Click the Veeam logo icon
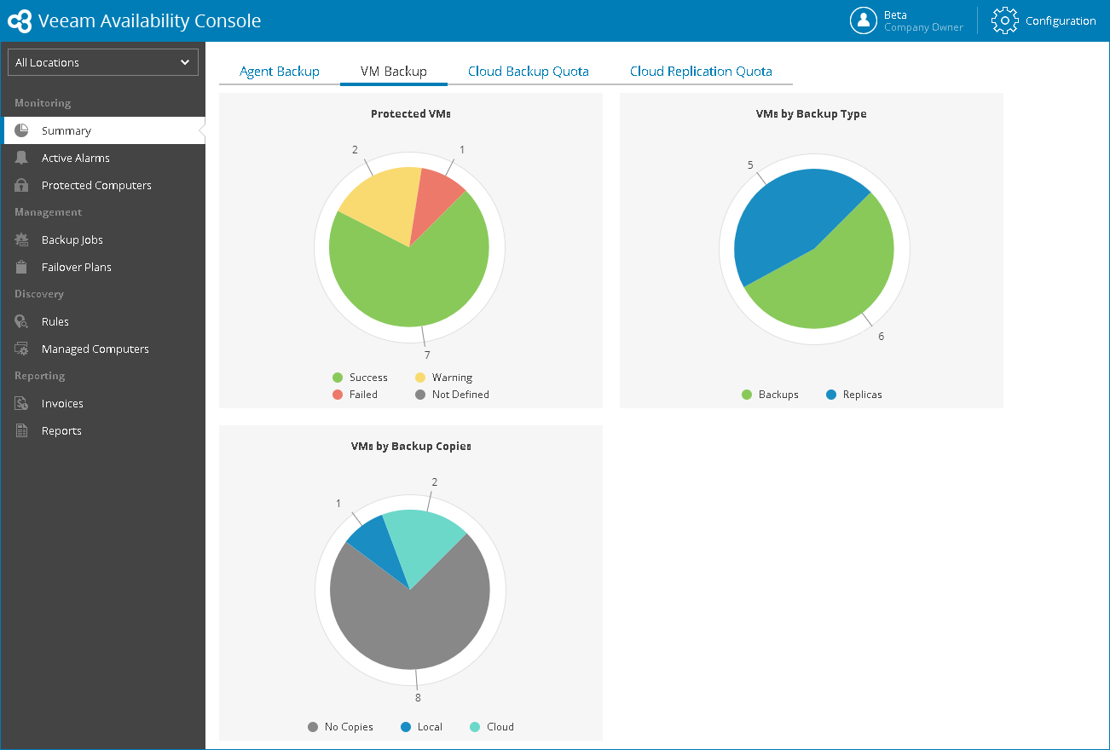 pos(20,20)
